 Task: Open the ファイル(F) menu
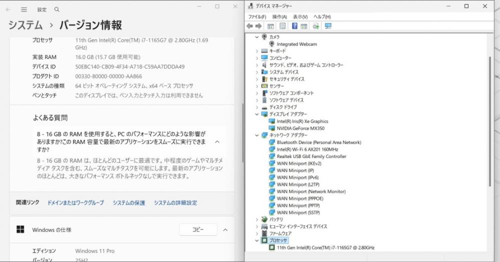[x=257, y=16]
